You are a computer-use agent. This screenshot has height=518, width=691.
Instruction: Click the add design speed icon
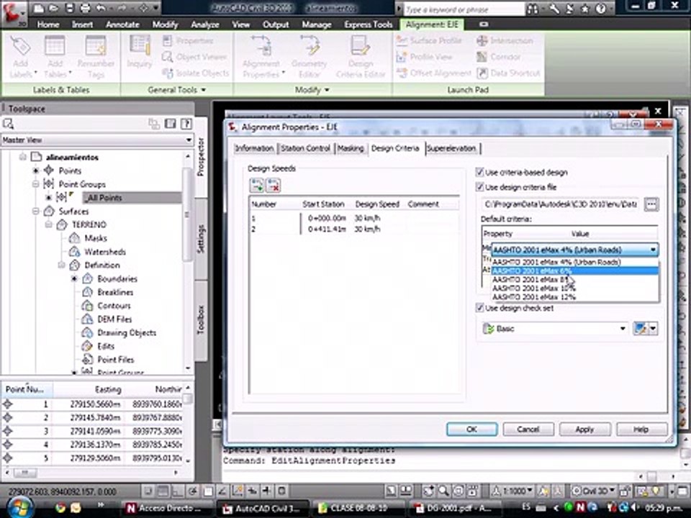257,186
